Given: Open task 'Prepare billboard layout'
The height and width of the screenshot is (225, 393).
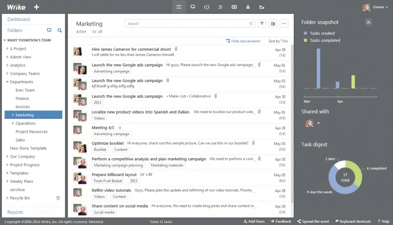Looking at the screenshot, I should point(114,174).
